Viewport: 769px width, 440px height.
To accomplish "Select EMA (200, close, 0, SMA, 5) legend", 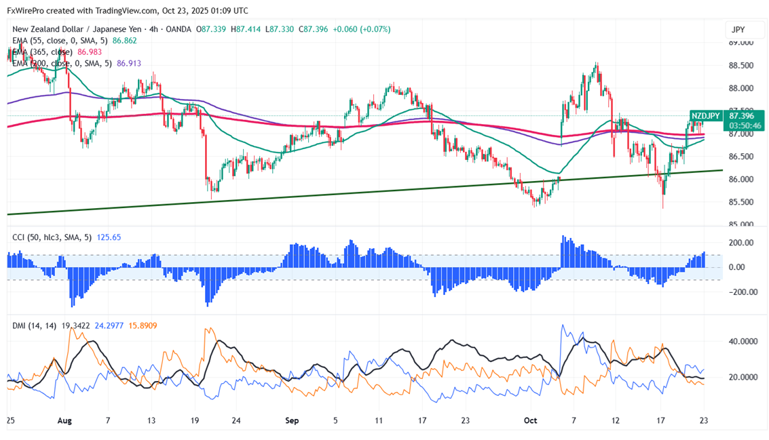I will coord(62,63).
